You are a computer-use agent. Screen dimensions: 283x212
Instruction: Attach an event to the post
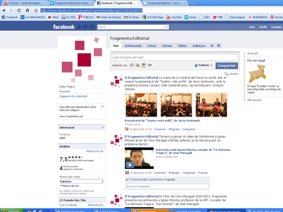(x=144, y=65)
